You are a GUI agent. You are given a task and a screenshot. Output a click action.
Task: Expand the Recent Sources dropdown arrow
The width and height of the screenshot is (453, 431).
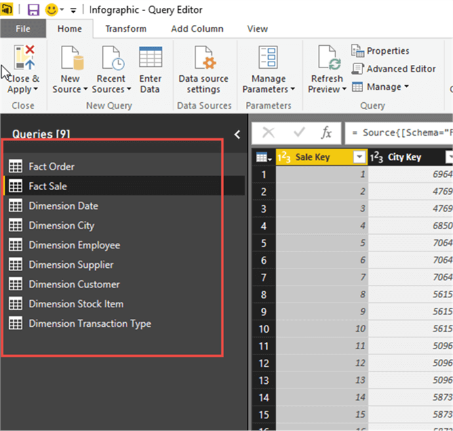[129, 89]
